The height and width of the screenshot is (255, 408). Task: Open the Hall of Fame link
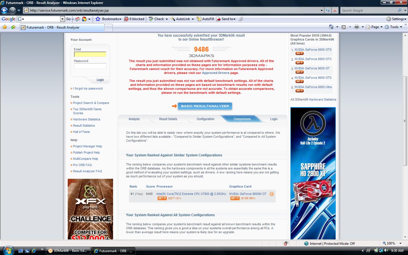click(x=81, y=132)
